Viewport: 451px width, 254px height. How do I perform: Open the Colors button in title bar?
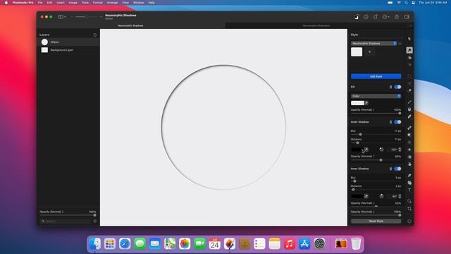tap(357, 17)
